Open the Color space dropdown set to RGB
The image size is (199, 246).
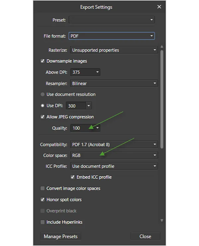click(x=114, y=155)
